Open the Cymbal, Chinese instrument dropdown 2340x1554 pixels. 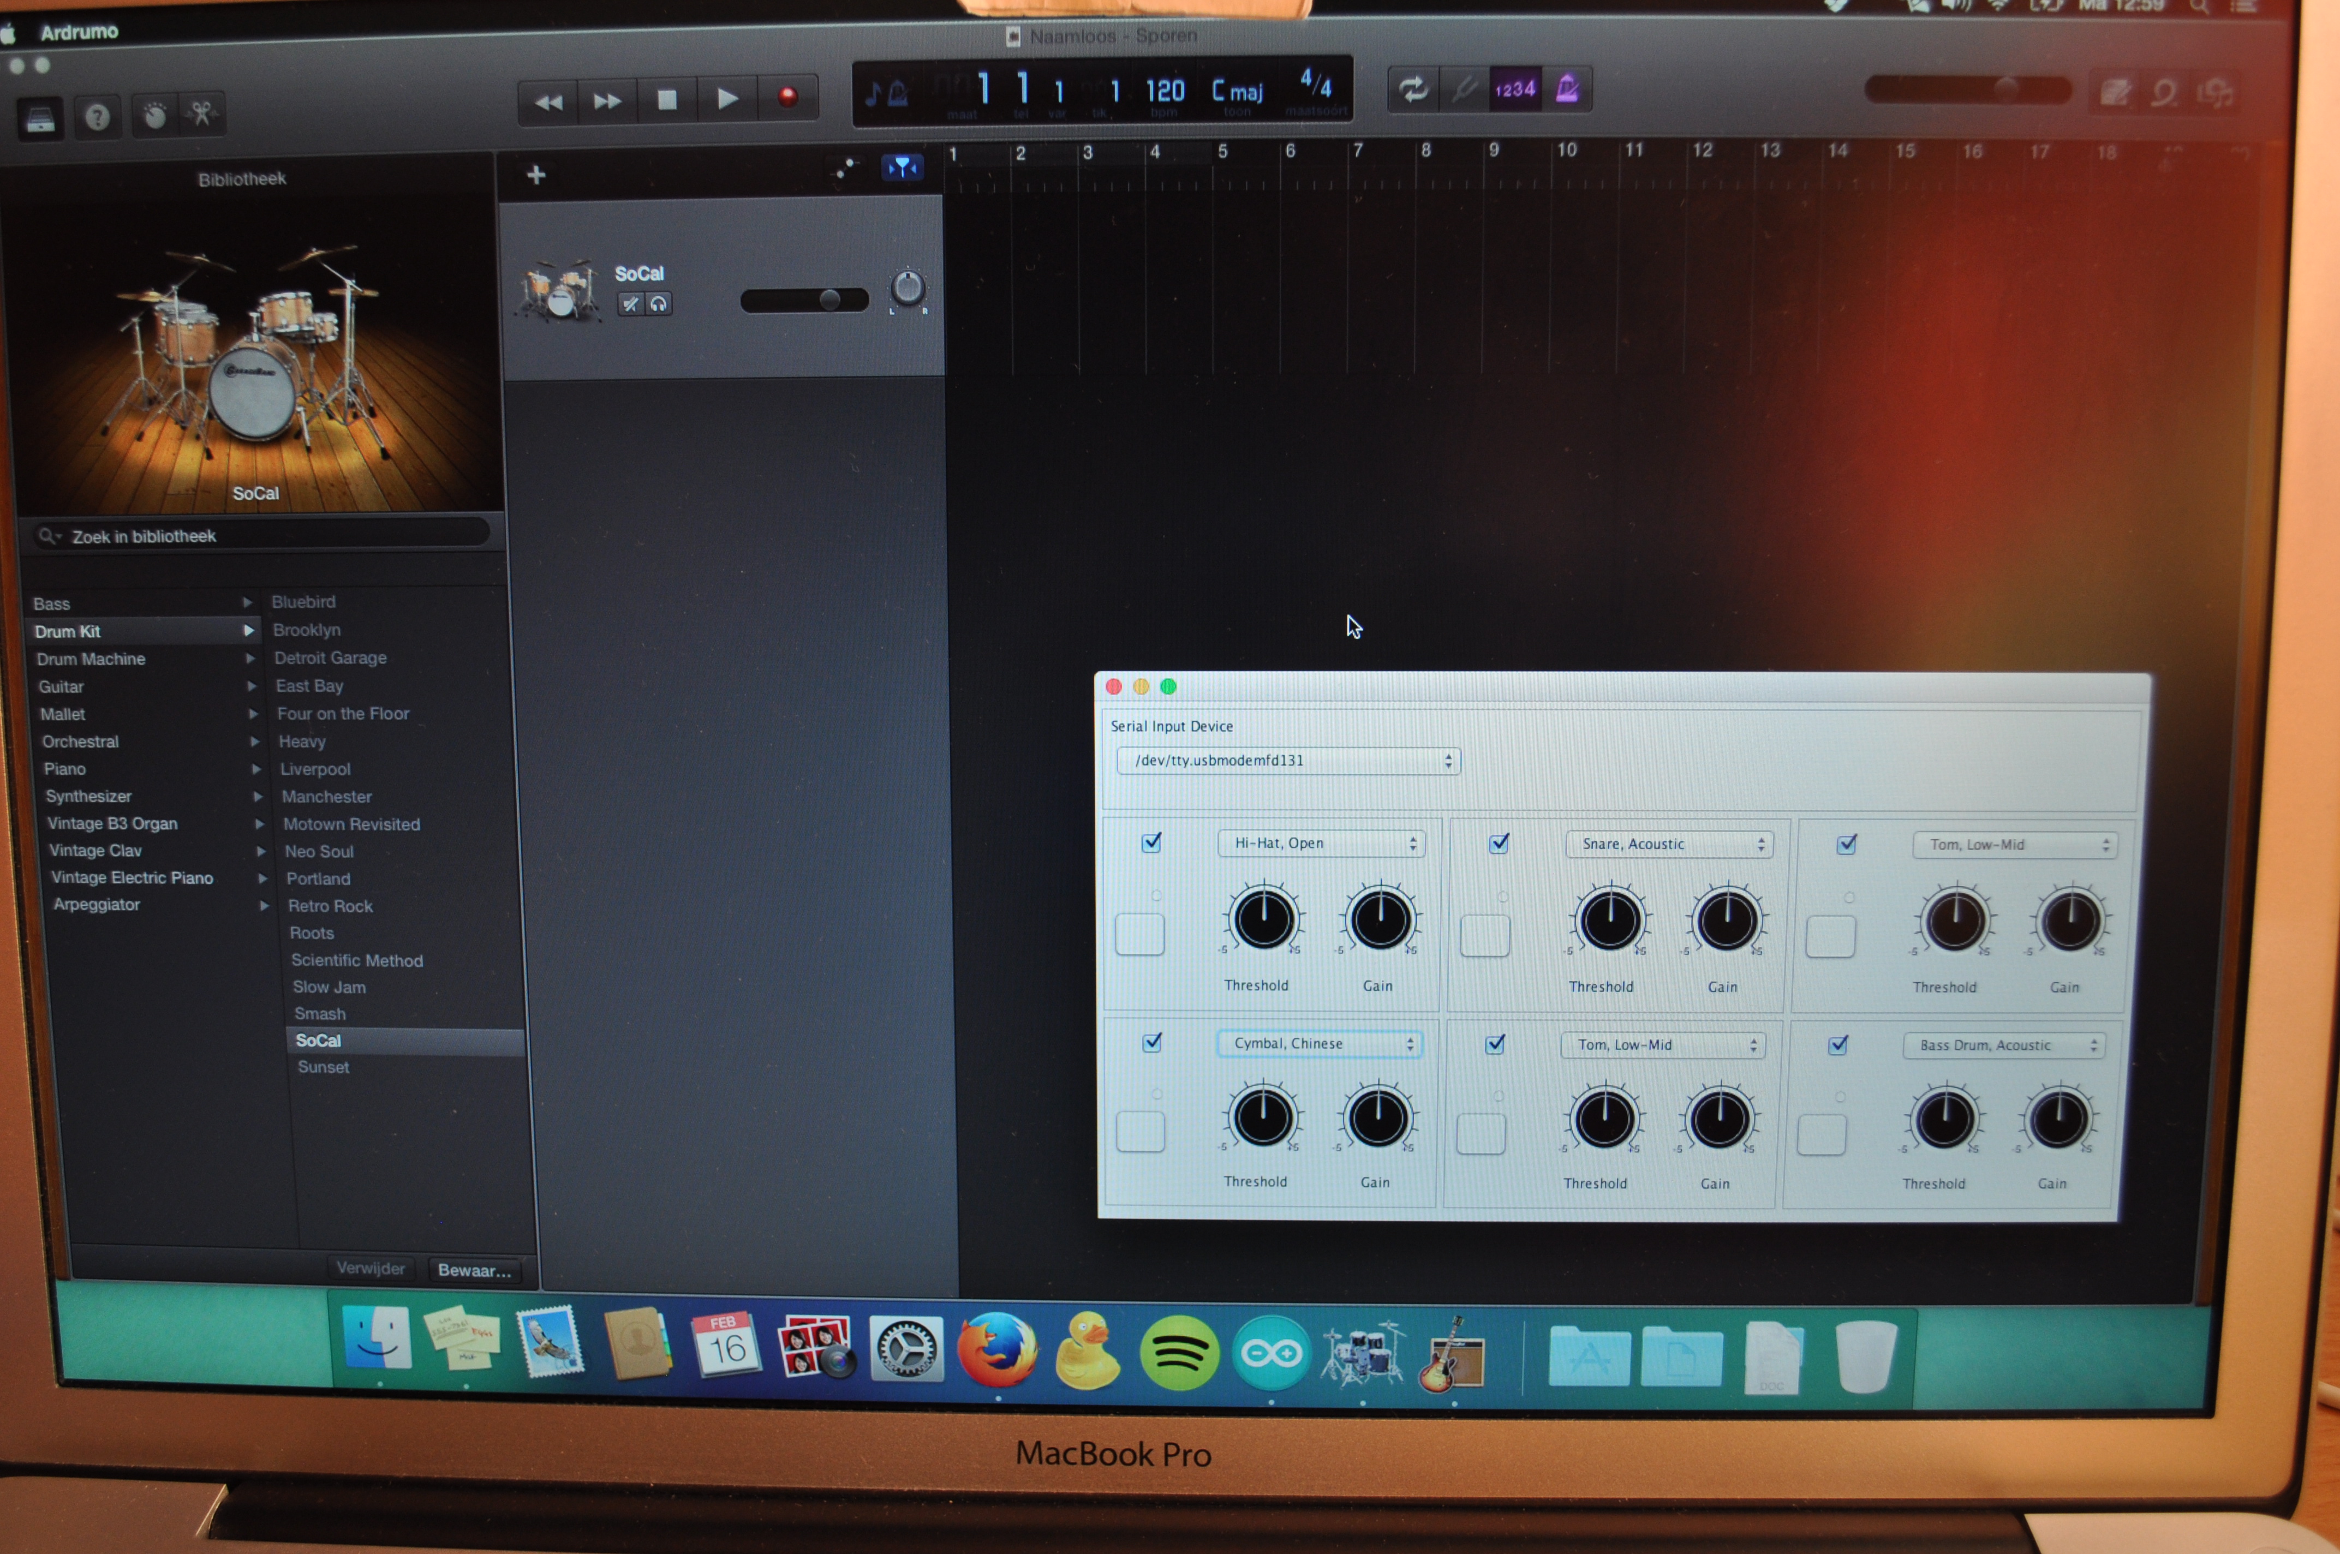click(x=1320, y=1044)
